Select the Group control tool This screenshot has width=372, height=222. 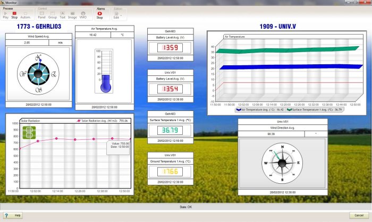pyautogui.click(x=53, y=14)
